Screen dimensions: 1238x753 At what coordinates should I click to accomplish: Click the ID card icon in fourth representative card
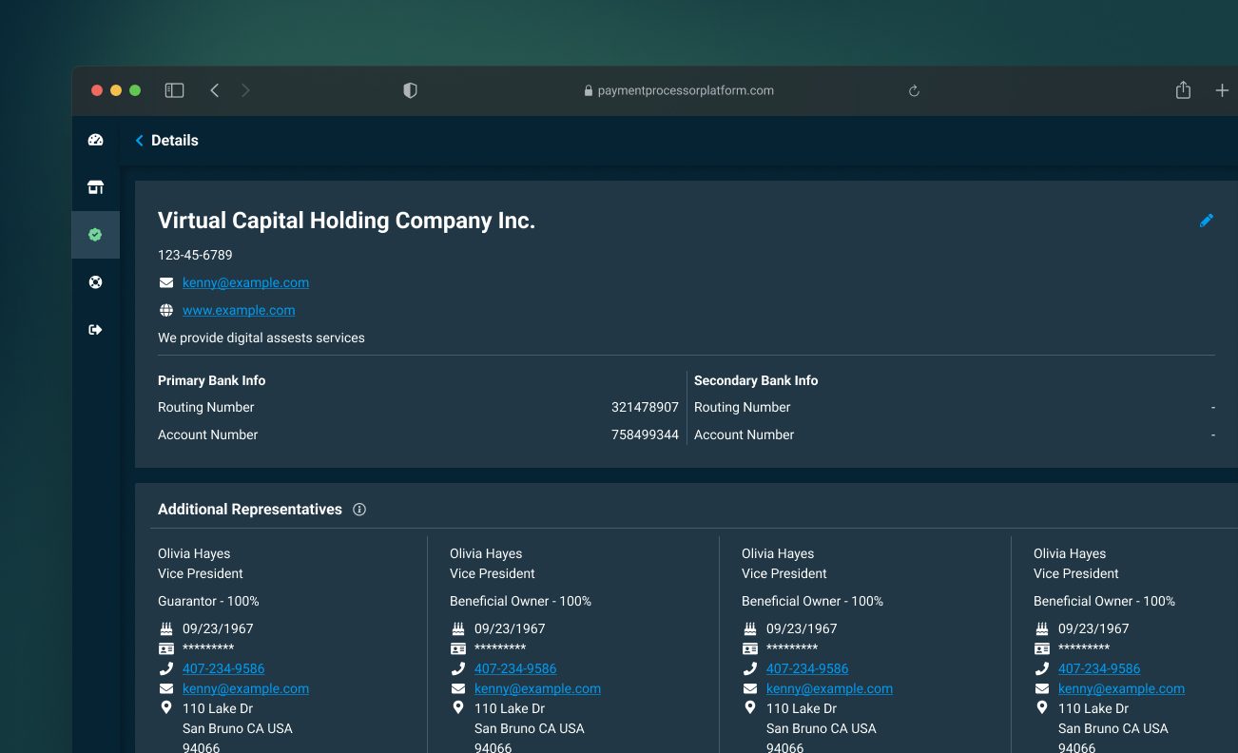pos(1042,648)
